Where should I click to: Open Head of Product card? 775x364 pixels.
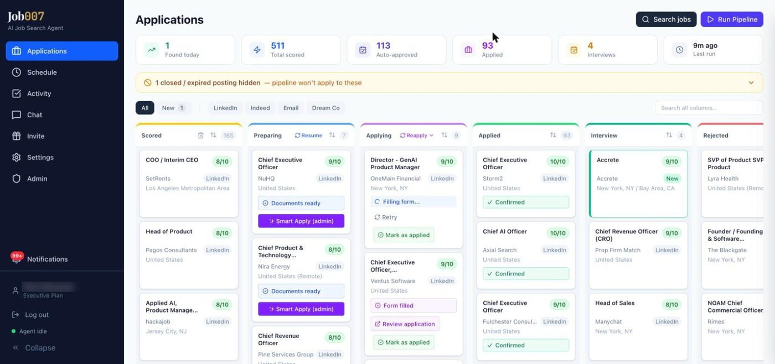click(x=189, y=255)
